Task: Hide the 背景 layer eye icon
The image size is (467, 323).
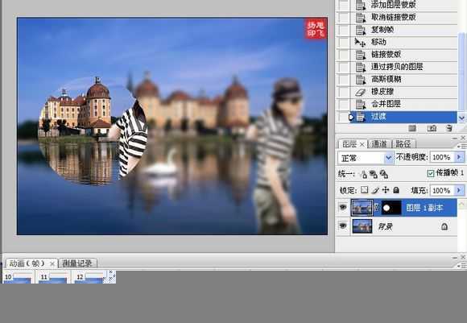Action: (343, 226)
